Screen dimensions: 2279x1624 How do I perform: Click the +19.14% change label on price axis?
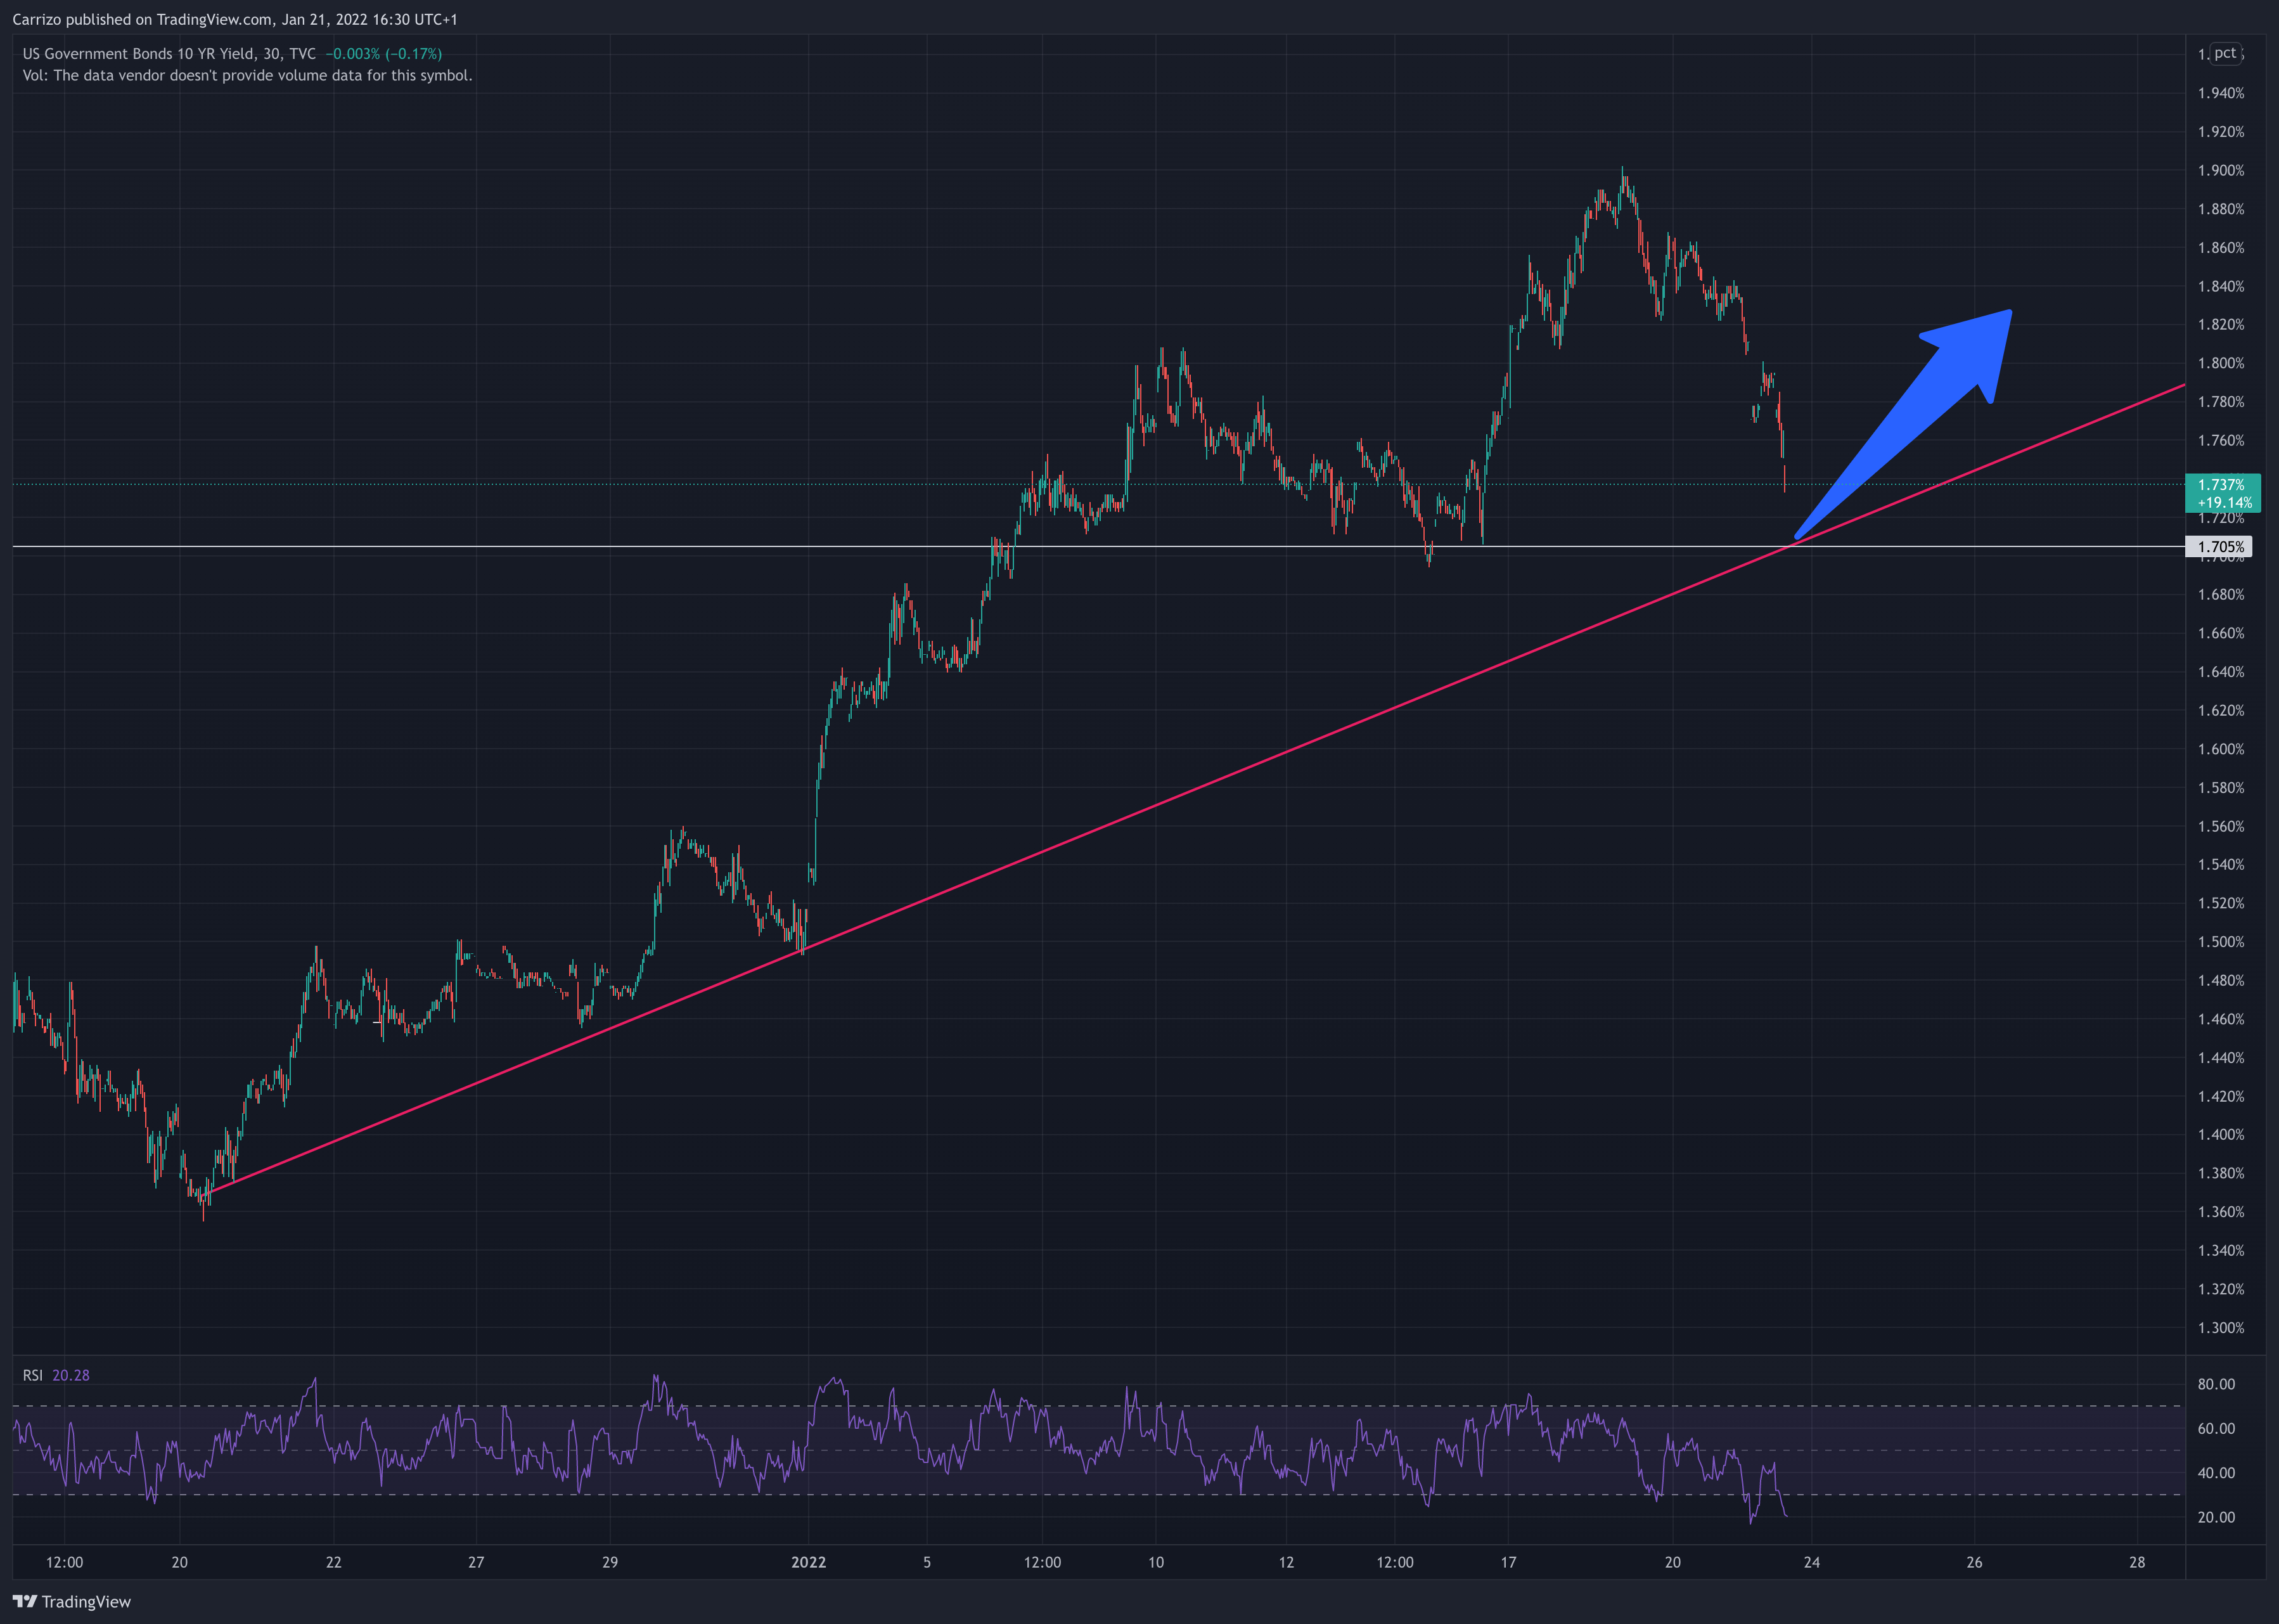[2224, 503]
